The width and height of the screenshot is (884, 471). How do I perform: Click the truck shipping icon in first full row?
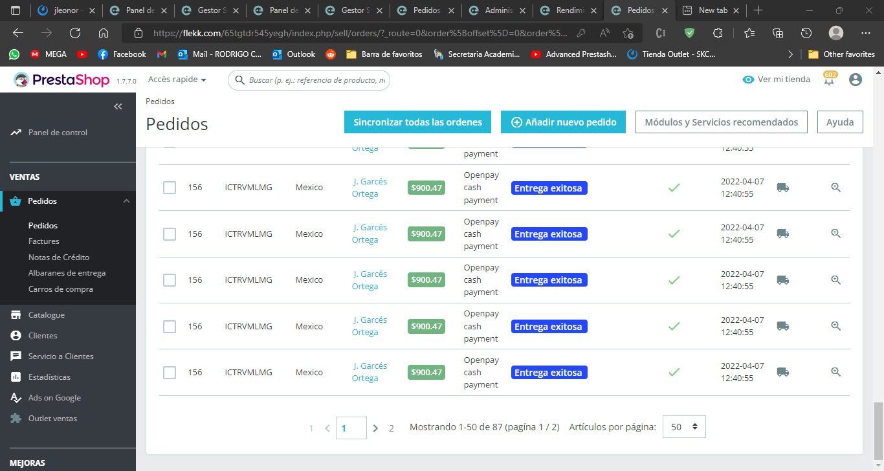(783, 188)
